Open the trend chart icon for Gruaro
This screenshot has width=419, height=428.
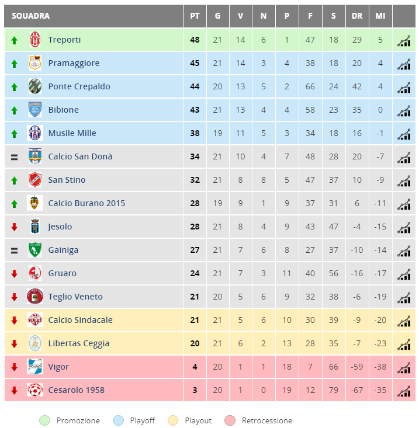(404, 274)
